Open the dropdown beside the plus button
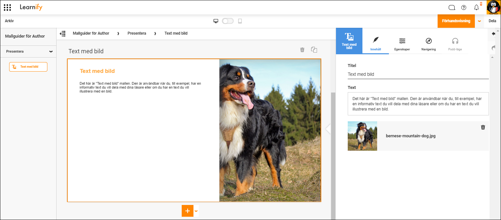501x220 pixels. (196, 211)
